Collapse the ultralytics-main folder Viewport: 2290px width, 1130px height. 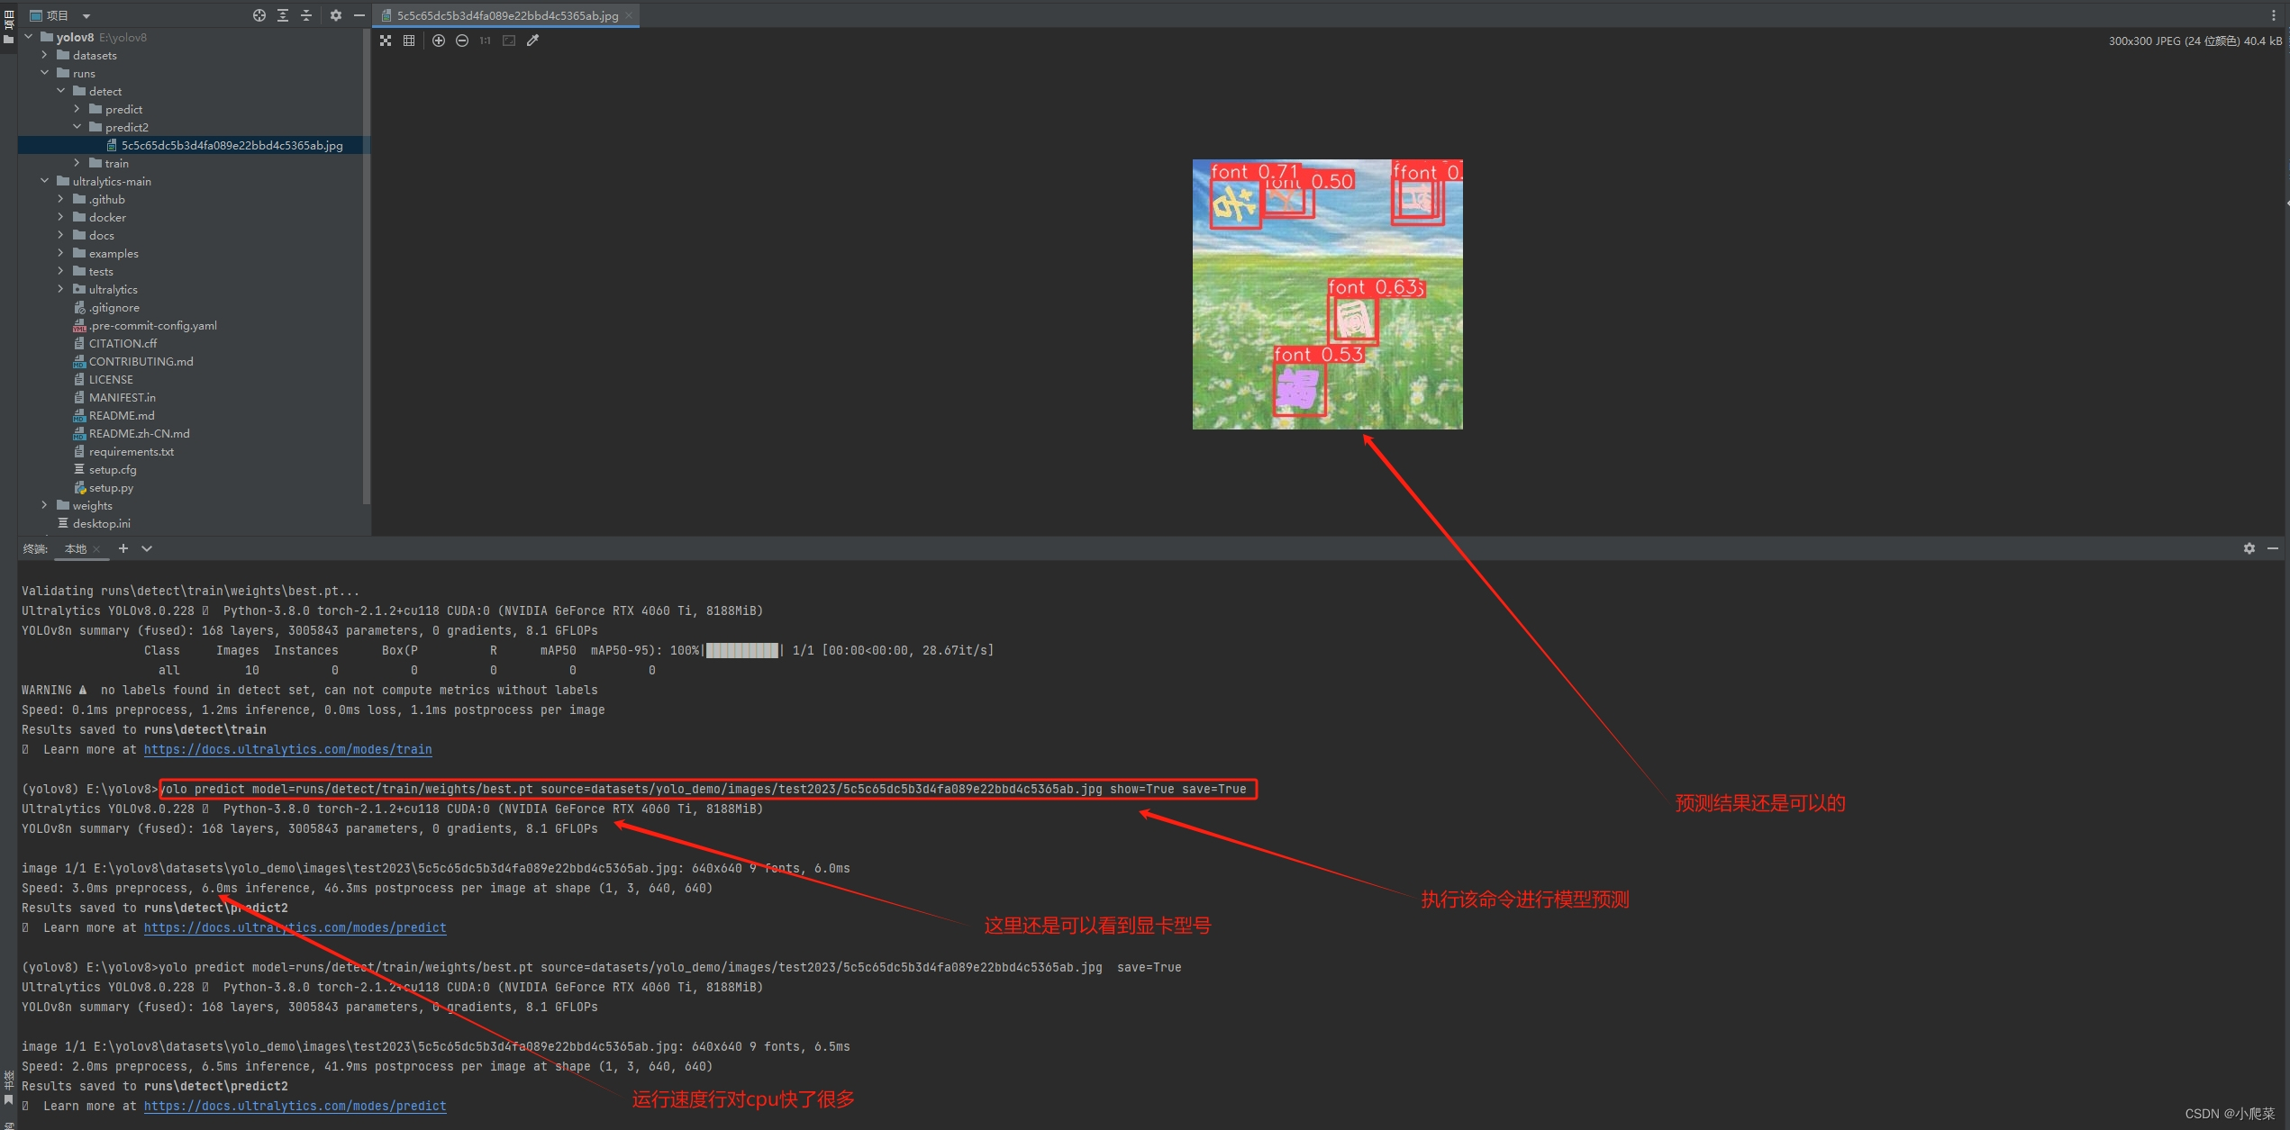[45, 181]
